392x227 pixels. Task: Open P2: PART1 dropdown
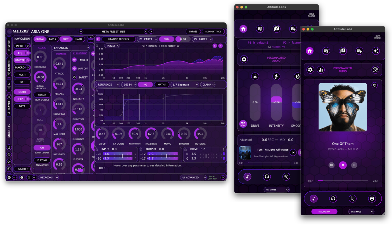[202, 39]
